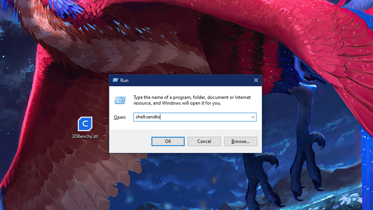The image size is (373, 210).
Task: Close the Run dialog window
Action: [x=256, y=80]
